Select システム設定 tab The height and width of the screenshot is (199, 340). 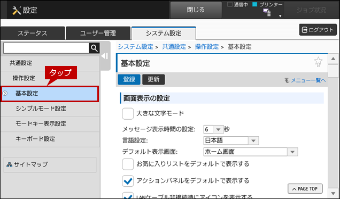164,33
